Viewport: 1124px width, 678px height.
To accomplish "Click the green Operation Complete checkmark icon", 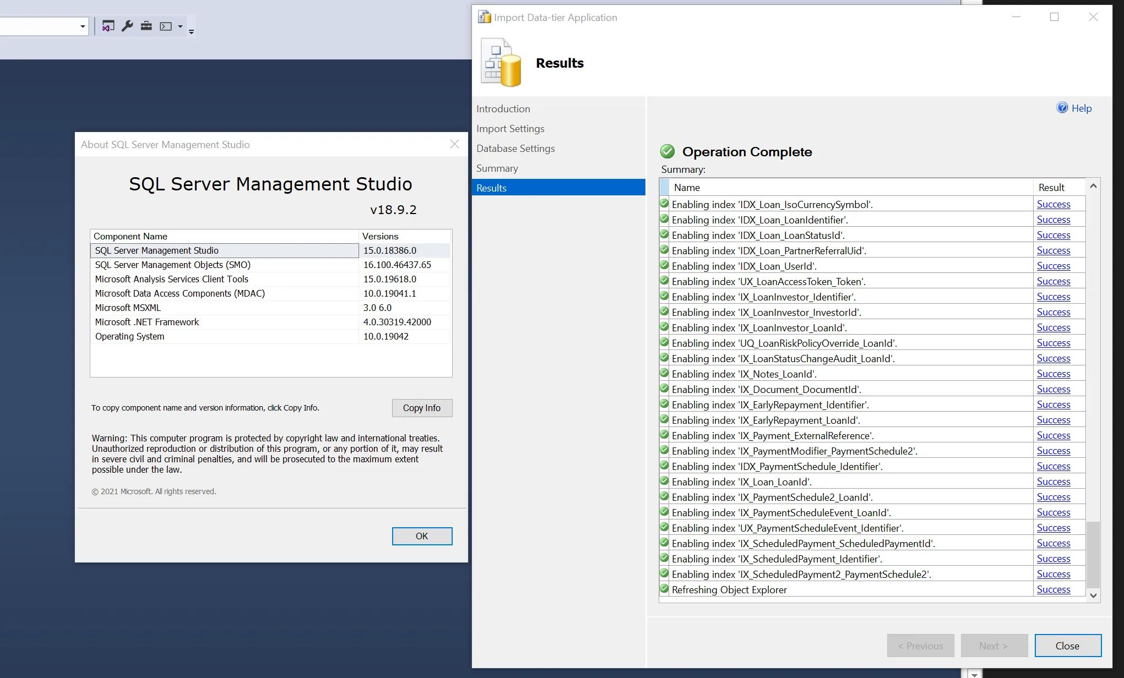I will 667,151.
